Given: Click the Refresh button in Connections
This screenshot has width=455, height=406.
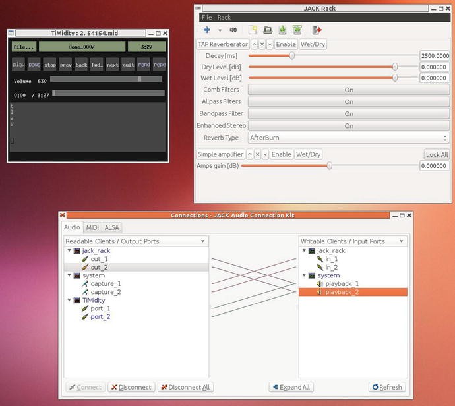Looking at the screenshot, I should click(387, 387).
